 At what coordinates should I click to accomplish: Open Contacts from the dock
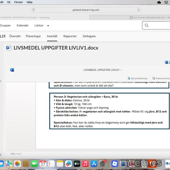coord(26,163)
